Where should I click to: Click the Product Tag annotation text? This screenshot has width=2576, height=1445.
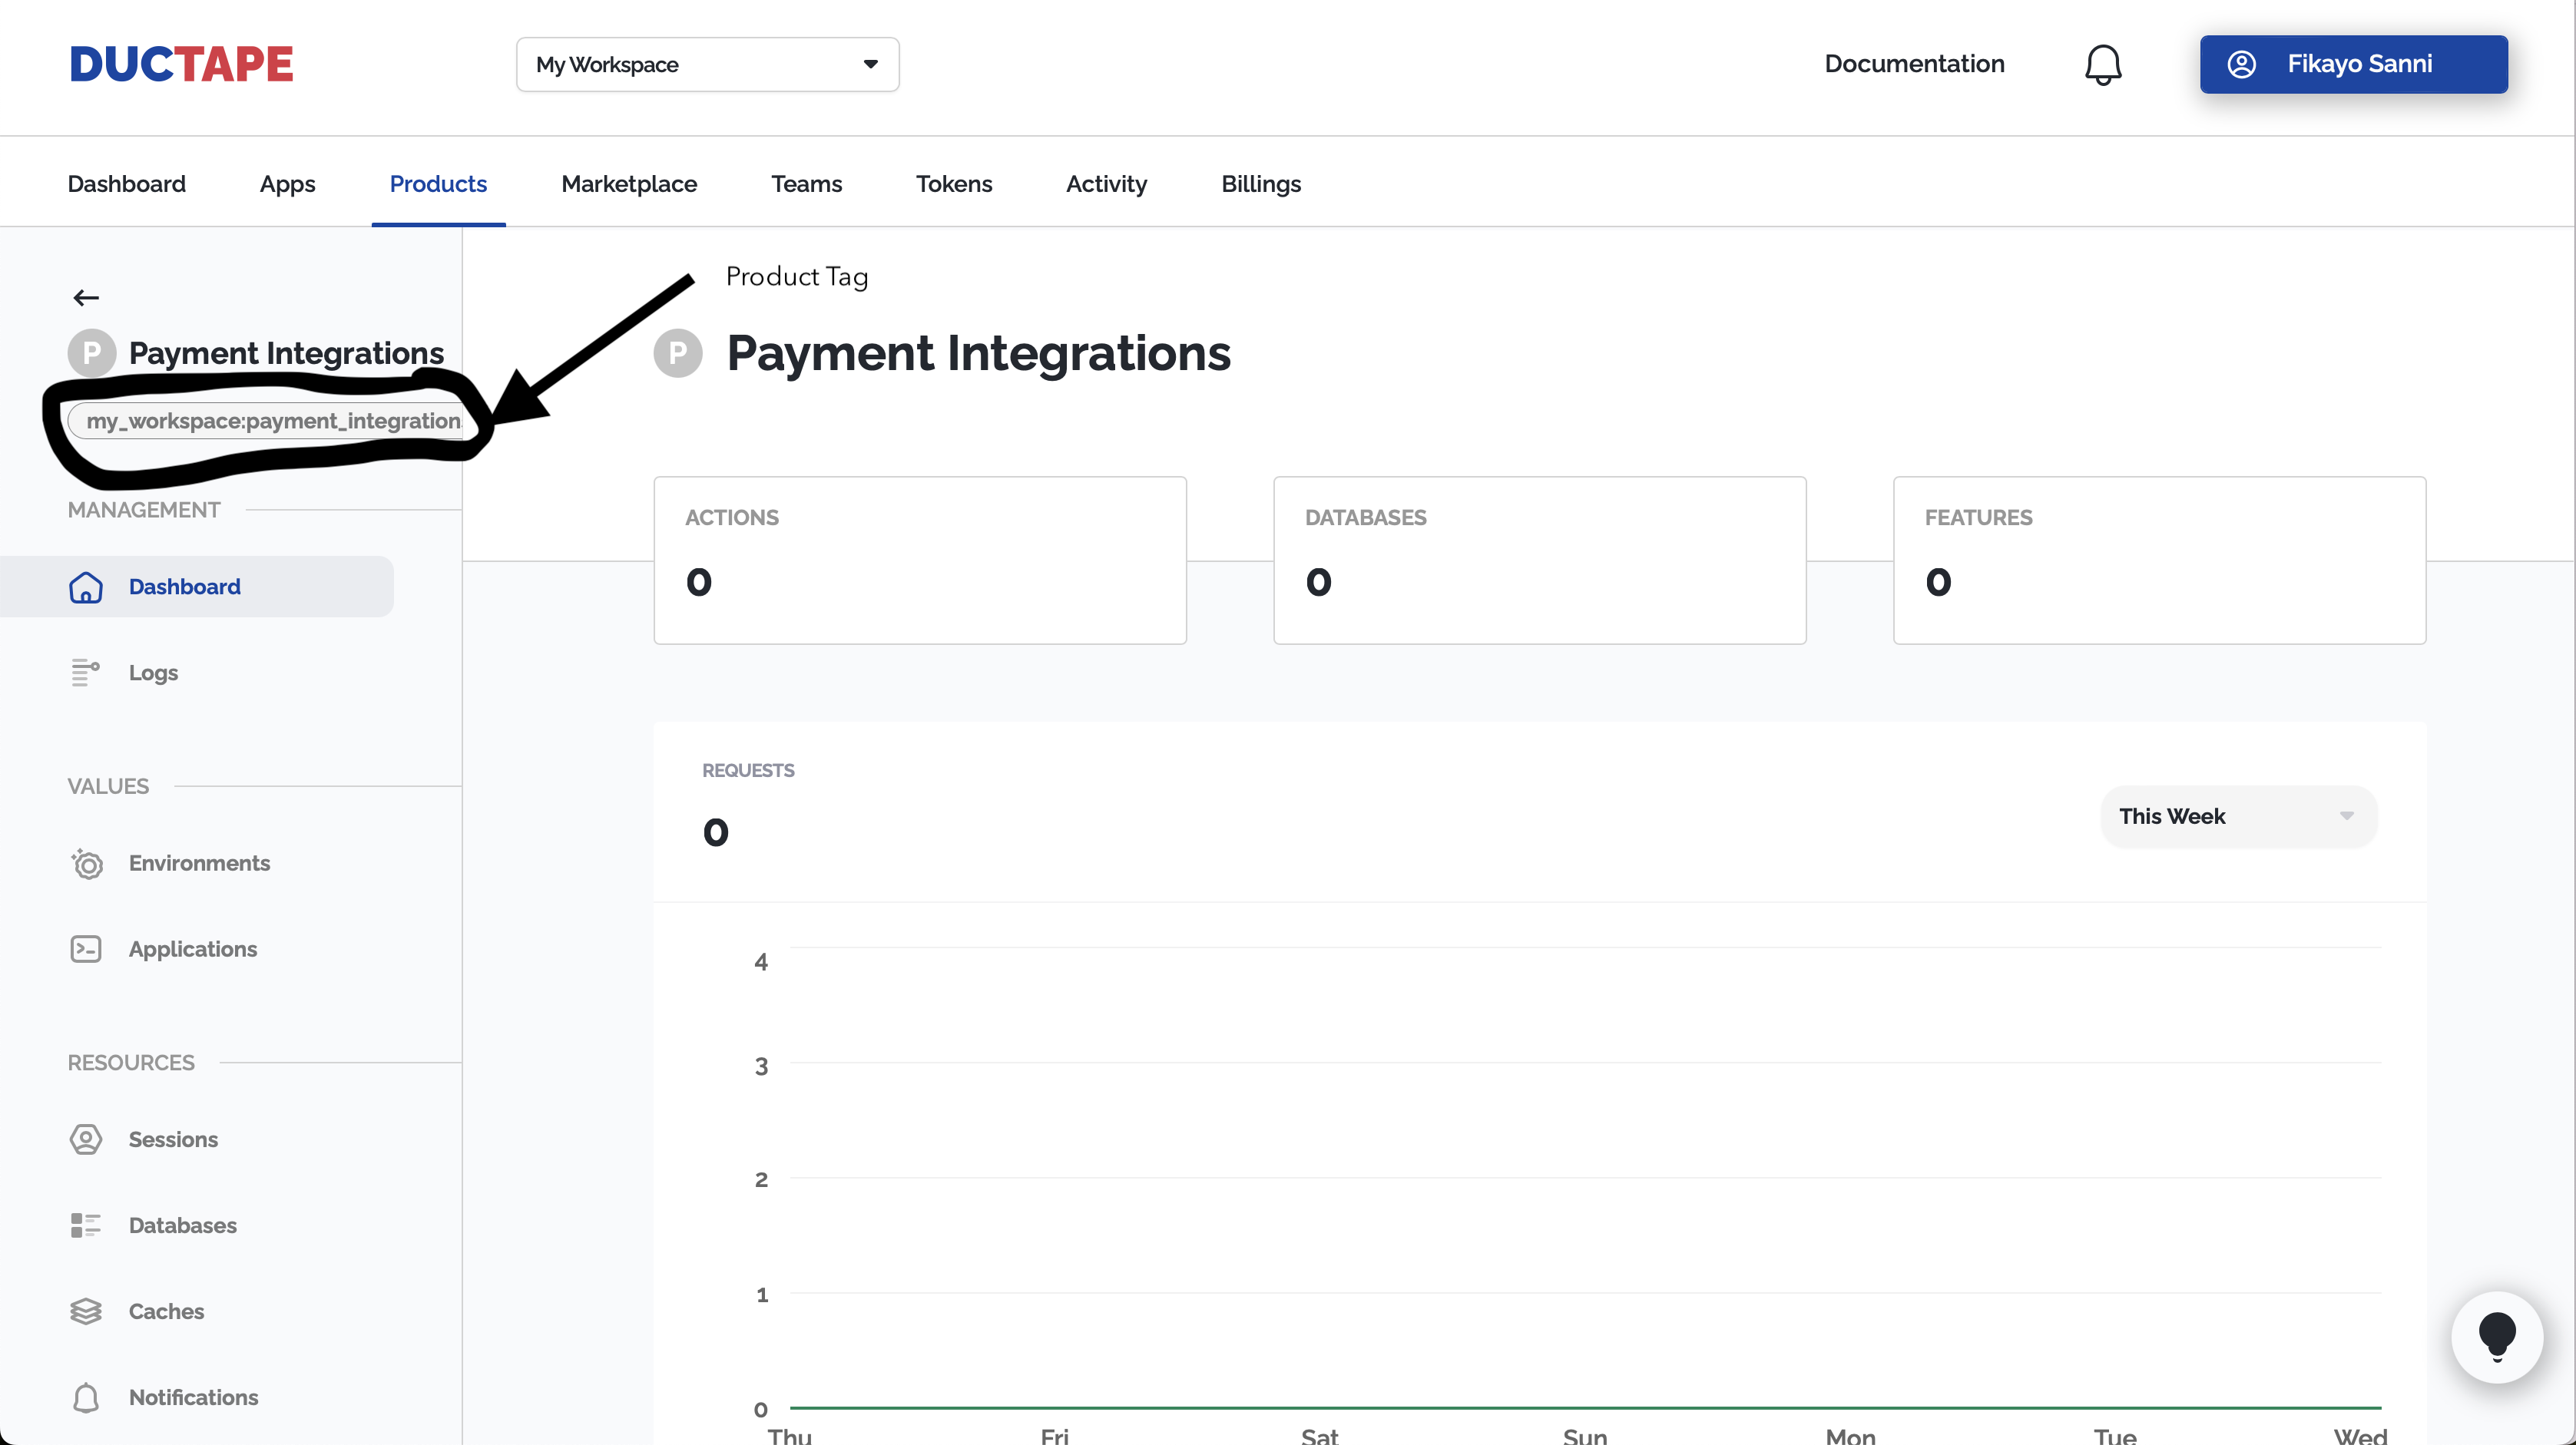tap(797, 277)
